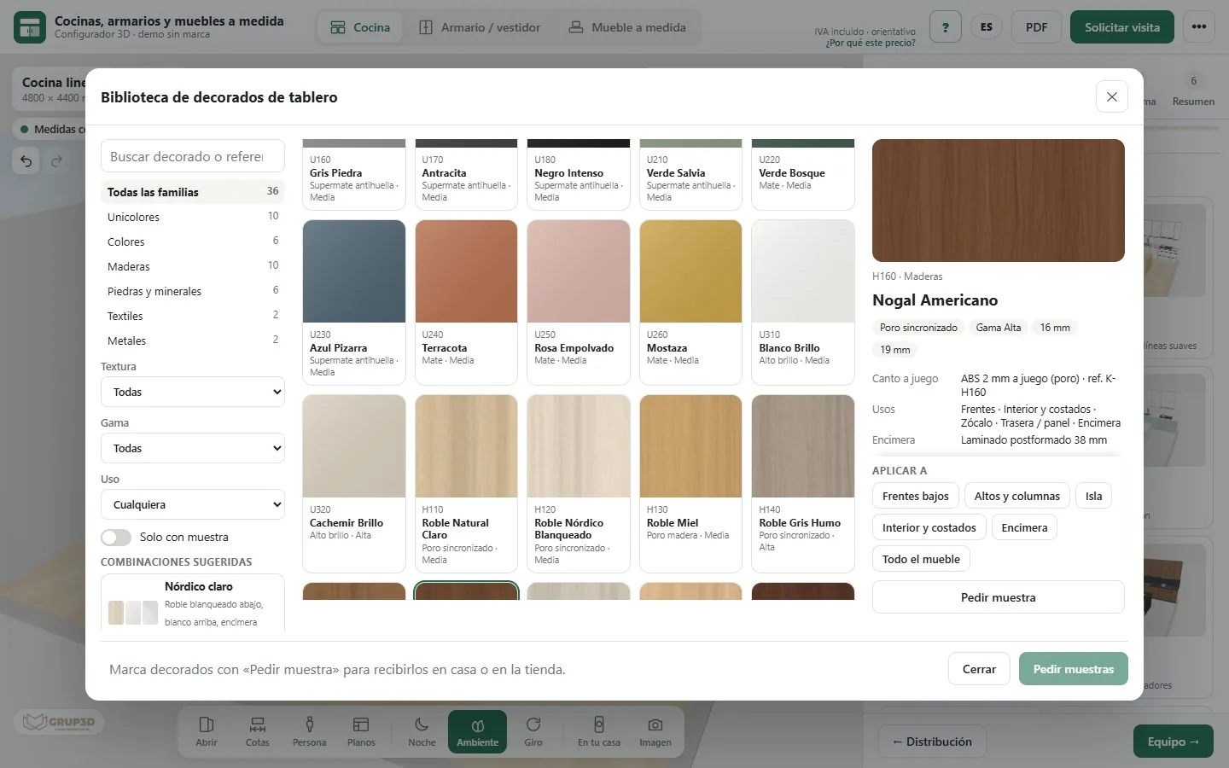Filter by Maderas family

193,266
